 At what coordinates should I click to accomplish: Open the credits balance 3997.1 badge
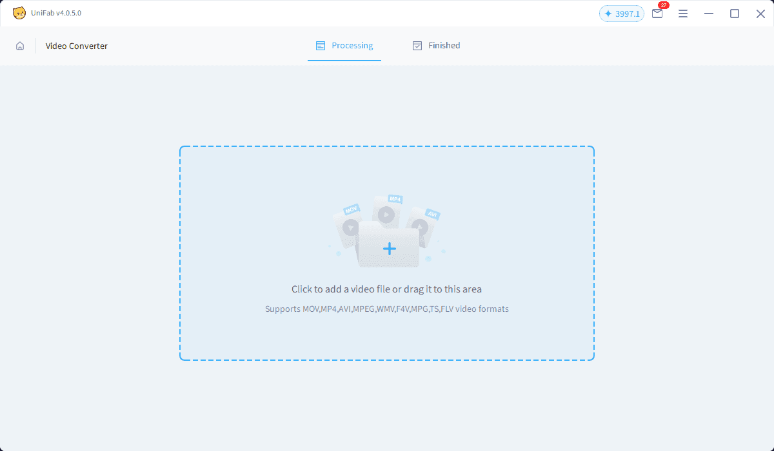click(x=622, y=14)
